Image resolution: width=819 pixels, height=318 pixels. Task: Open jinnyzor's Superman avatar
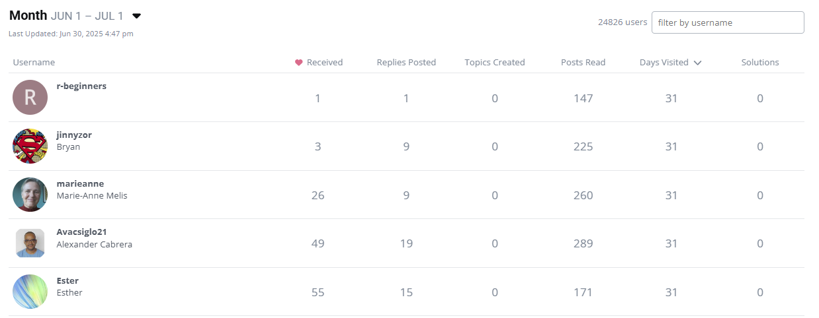tap(30, 146)
